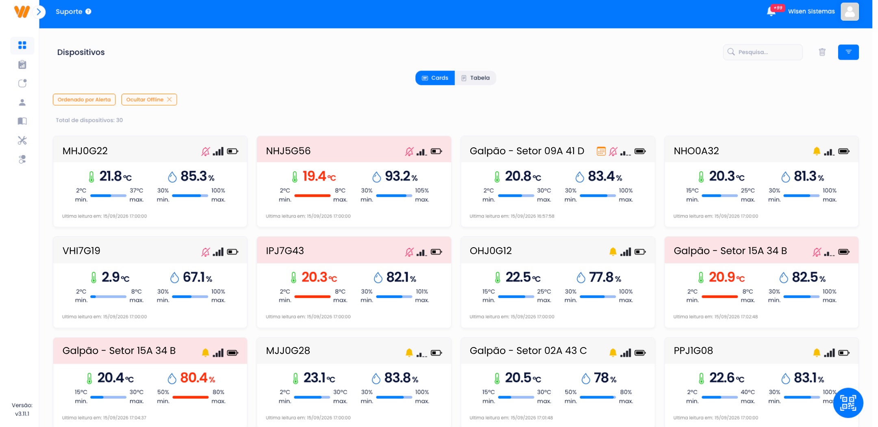Toggle muted alarm bell on IPJ7G43 card
The width and height of the screenshot is (878, 427).
[409, 252]
